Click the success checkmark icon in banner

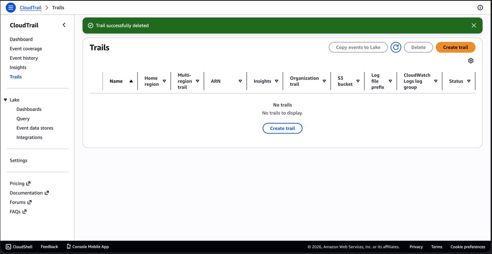(91, 25)
